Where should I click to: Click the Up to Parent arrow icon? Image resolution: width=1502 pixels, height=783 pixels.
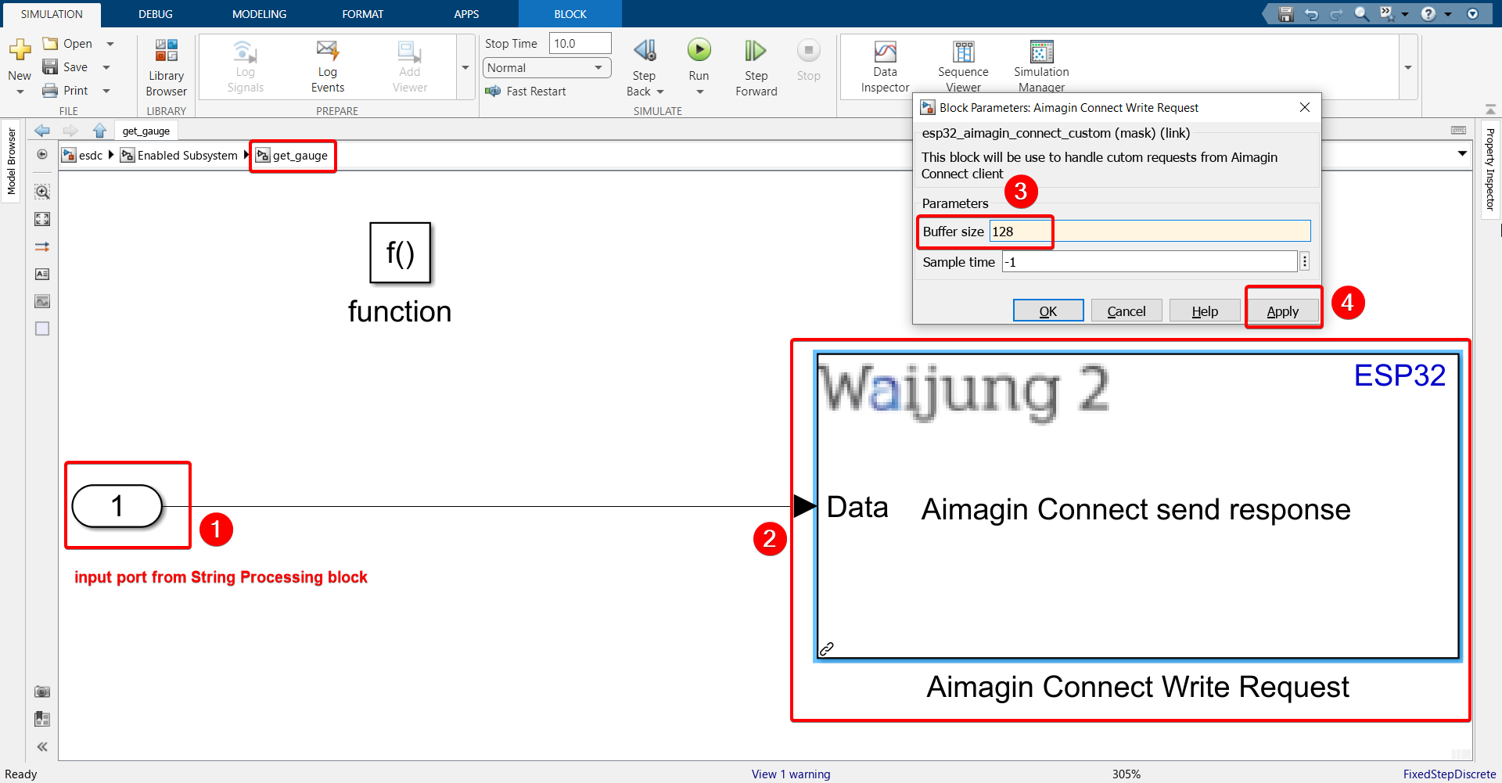(99, 131)
